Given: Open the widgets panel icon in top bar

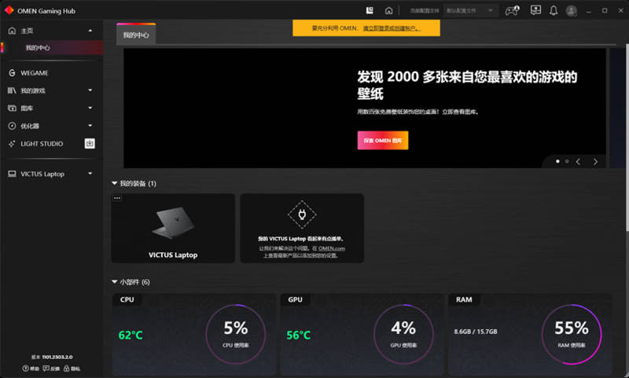Looking at the screenshot, I should 370,10.
